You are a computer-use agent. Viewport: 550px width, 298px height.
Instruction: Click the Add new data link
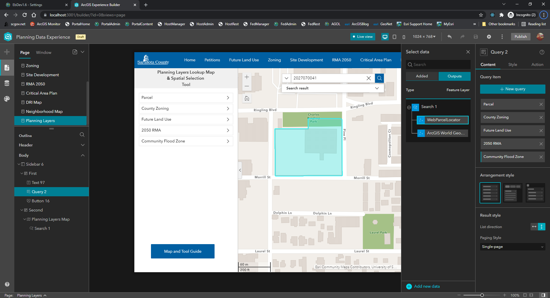click(426, 286)
